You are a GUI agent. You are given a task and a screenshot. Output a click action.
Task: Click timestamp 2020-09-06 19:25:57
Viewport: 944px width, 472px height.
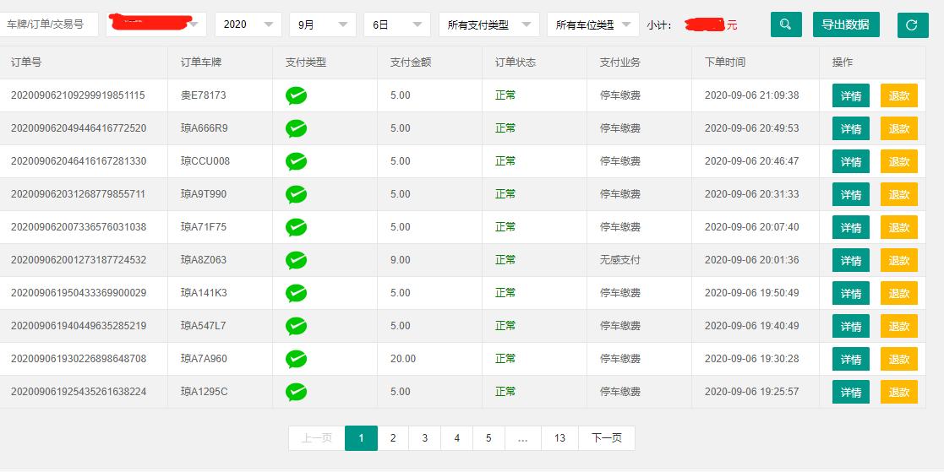[752, 392]
